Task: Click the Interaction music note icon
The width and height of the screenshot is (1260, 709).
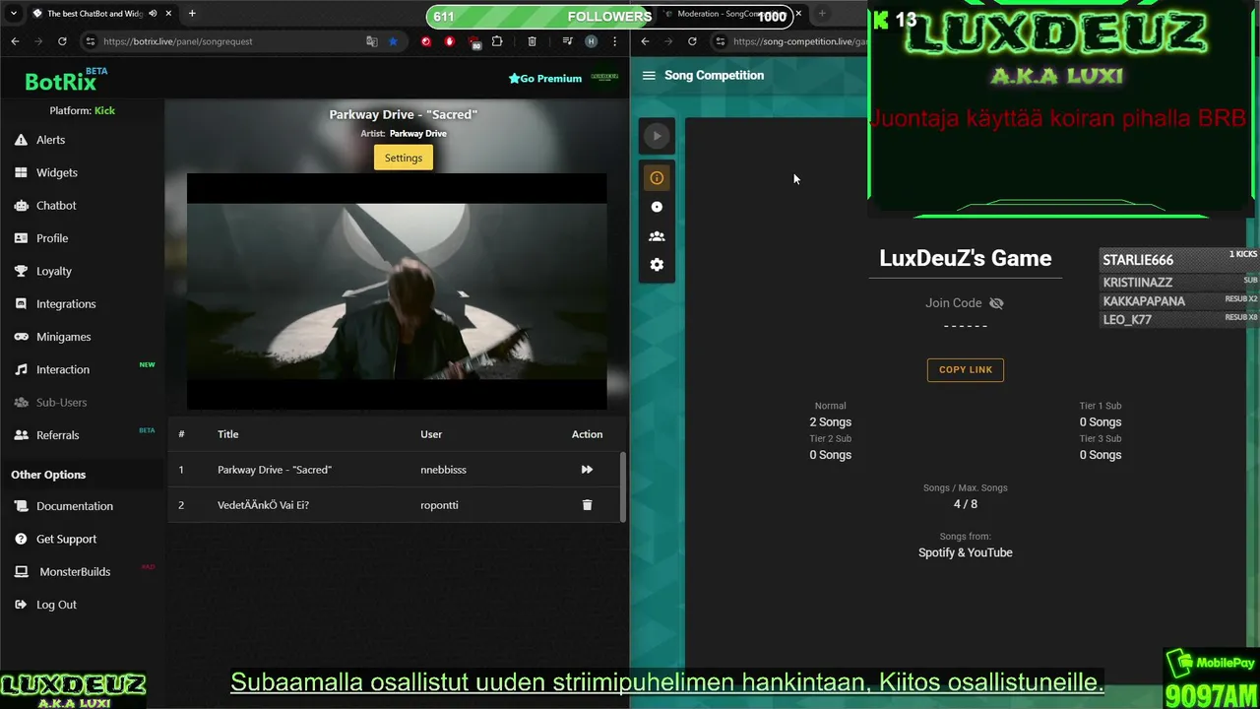Action: tap(21, 369)
